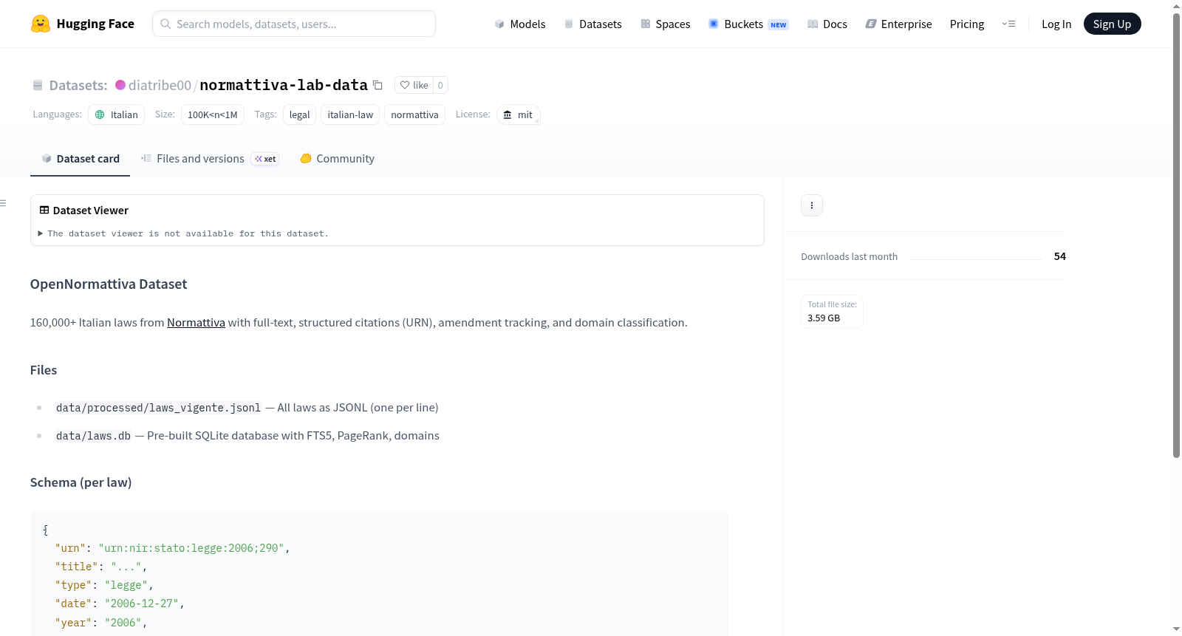Image resolution: width=1182 pixels, height=636 pixels.
Task: Select the Italian language tag
Action: pyautogui.click(x=117, y=114)
